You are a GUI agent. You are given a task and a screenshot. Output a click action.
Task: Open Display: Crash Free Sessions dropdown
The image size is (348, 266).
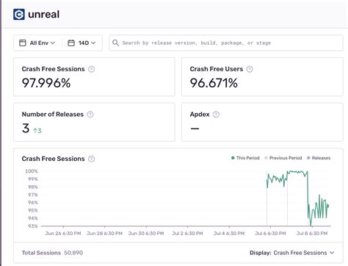click(x=292, y=253)
